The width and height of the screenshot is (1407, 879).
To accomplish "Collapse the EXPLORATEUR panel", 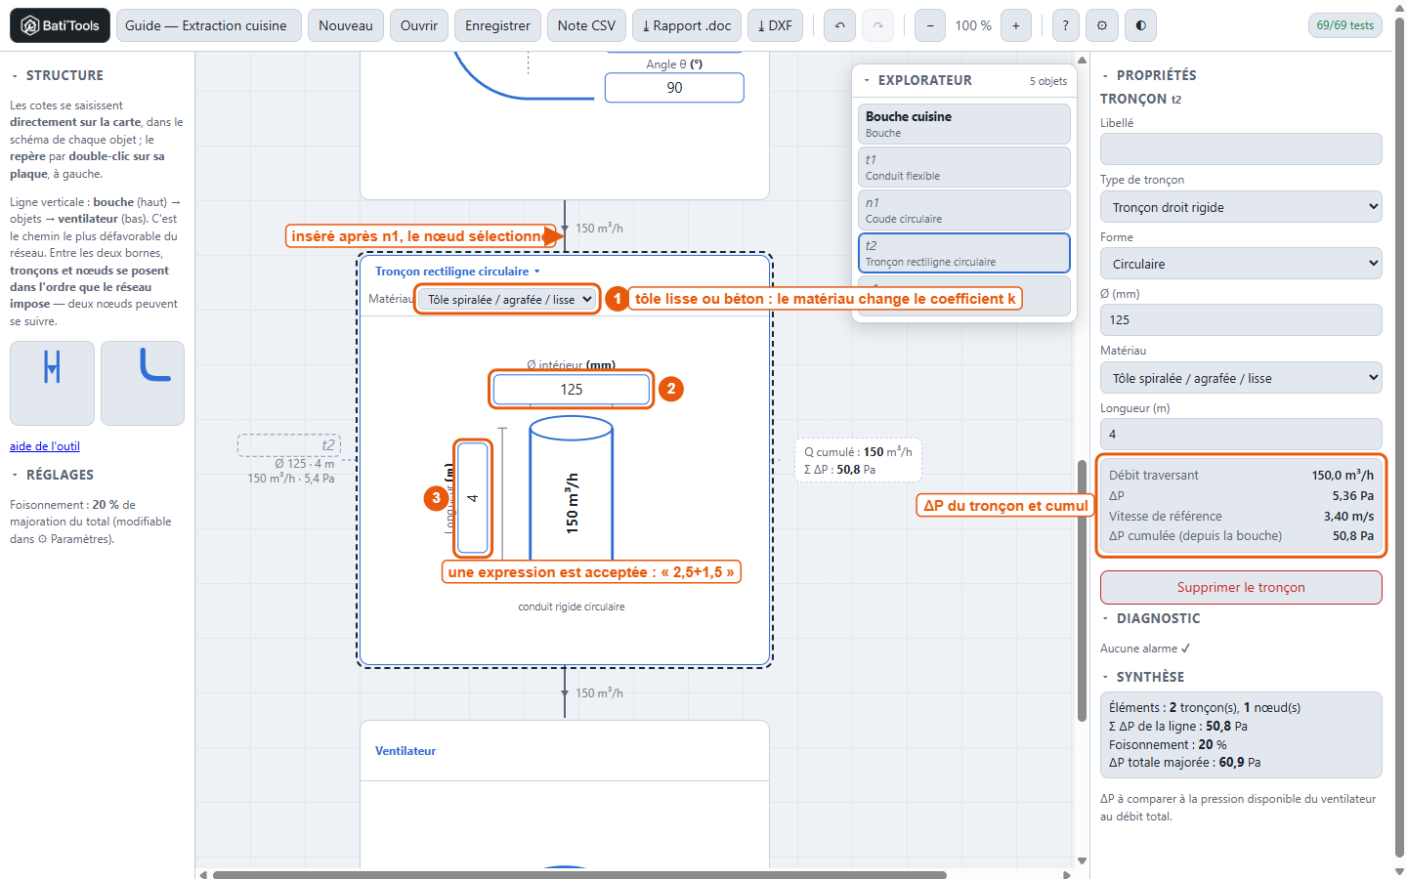I will 867,80.
